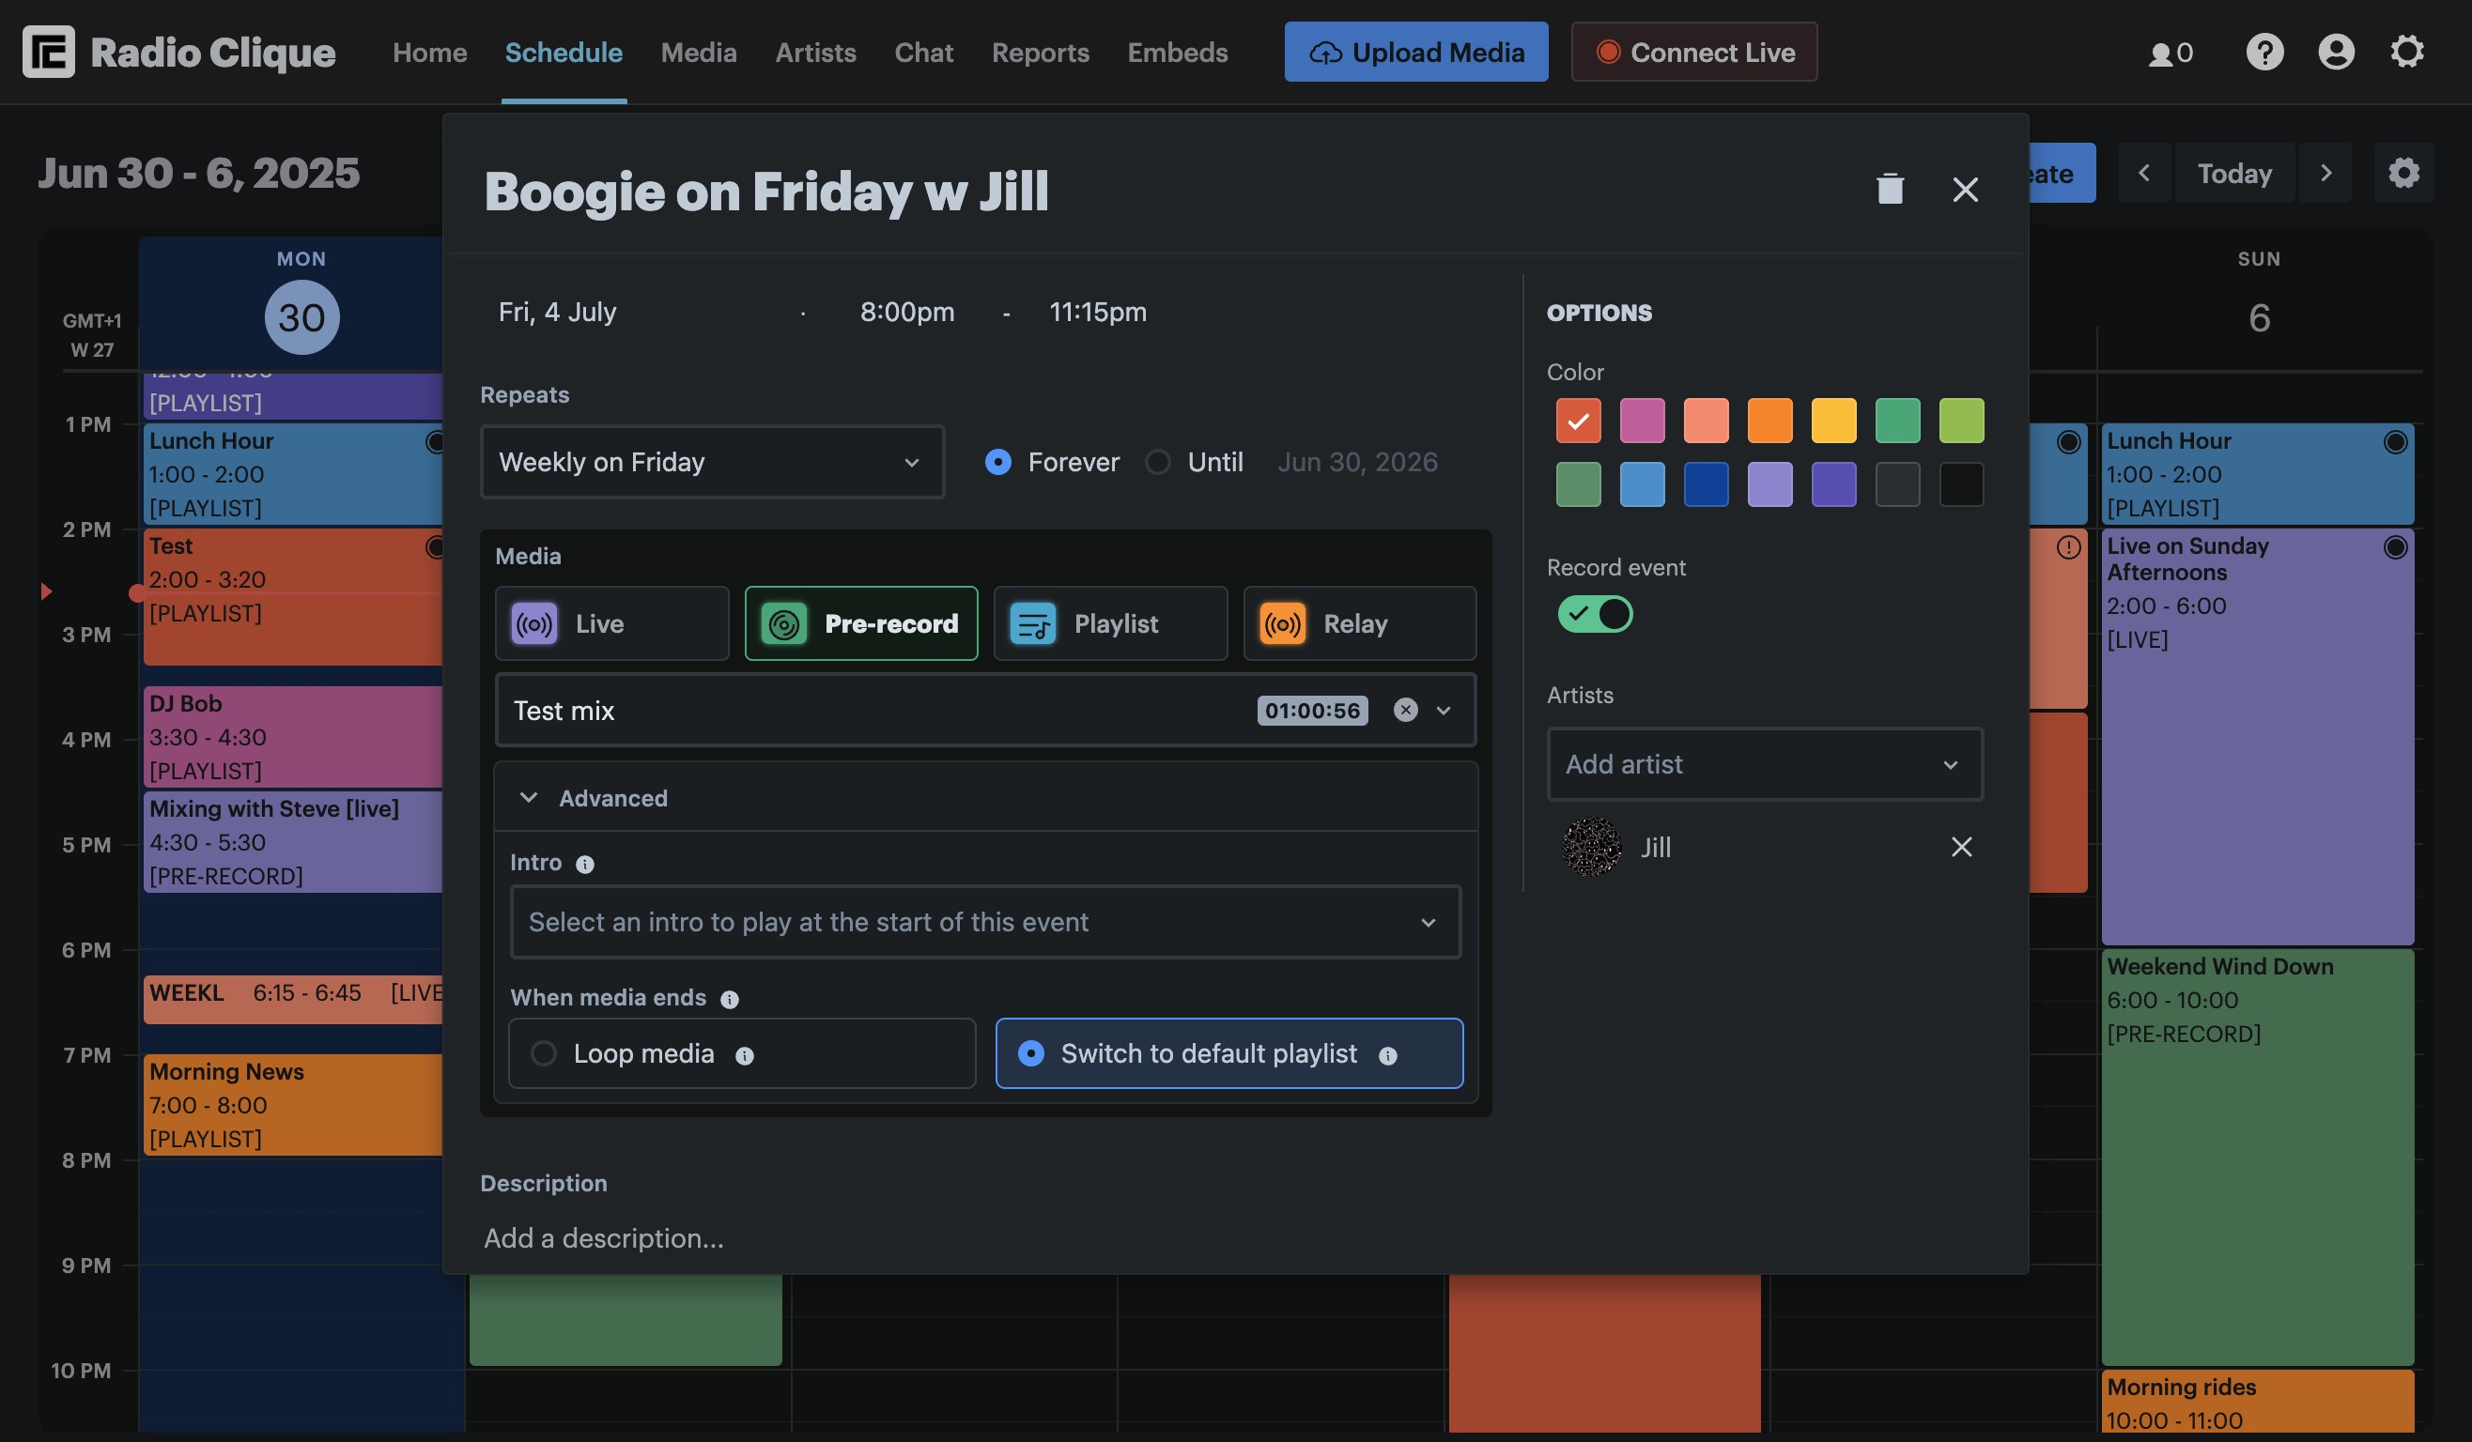Screen dimensions: 2472x1442
Task: Open the Schedule tab
Action: 564,52
